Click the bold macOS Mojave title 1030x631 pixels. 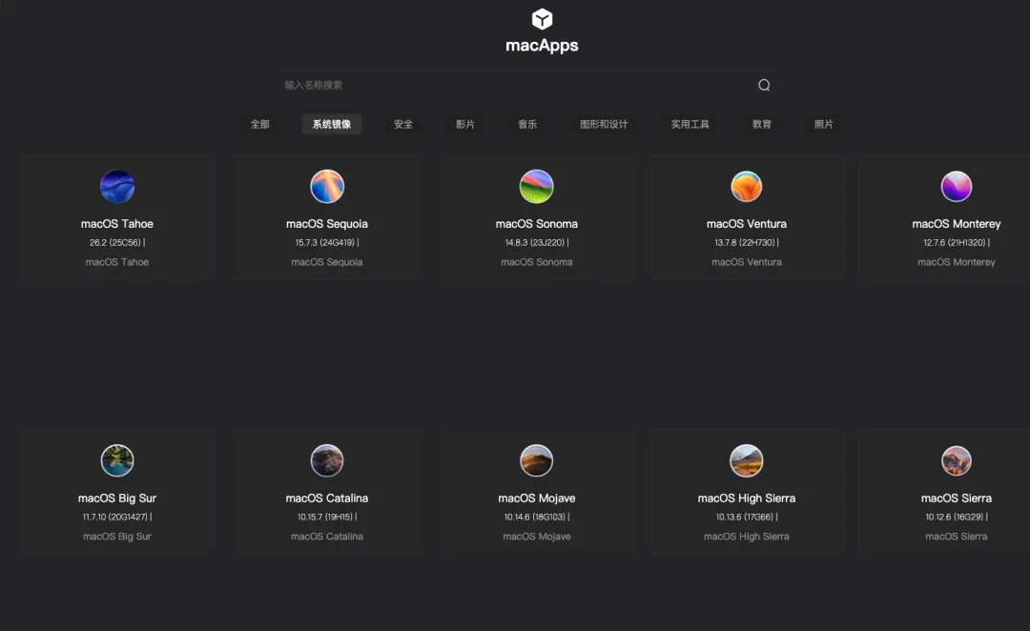click(x=537, y=499)
